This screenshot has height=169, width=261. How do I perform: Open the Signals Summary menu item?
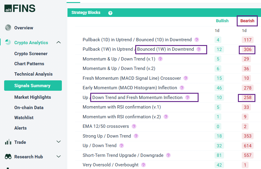[33, 86]
